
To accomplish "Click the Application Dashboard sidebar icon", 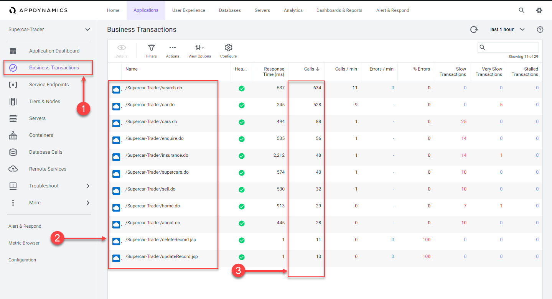I will 13,51.
